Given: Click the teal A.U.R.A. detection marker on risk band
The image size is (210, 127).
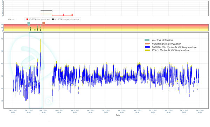Looking at the screenshot, I should click(x=29, y=24).
